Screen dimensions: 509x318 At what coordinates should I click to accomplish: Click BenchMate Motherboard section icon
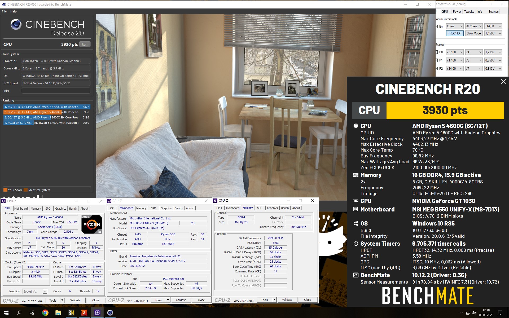[x=356, y=209]
